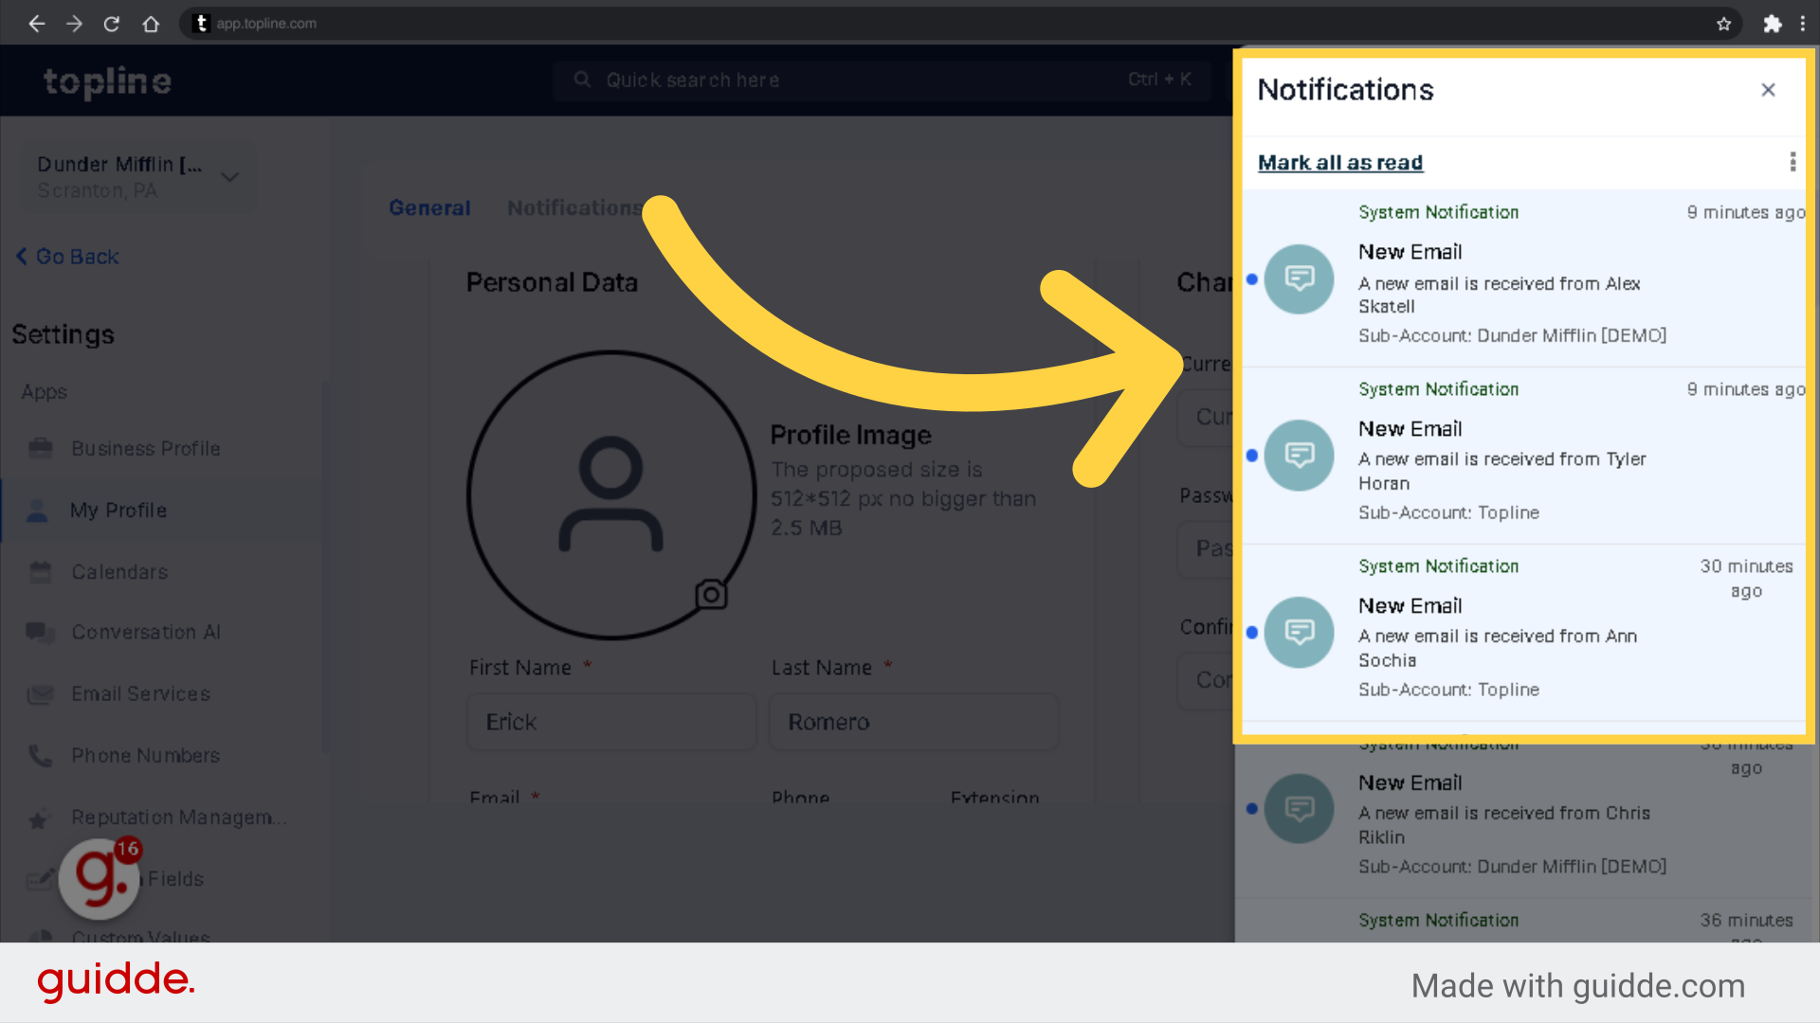Open notifications three-dot options menu
The height and width of the screenshot is (1023, 1820).
[1793, 162]
